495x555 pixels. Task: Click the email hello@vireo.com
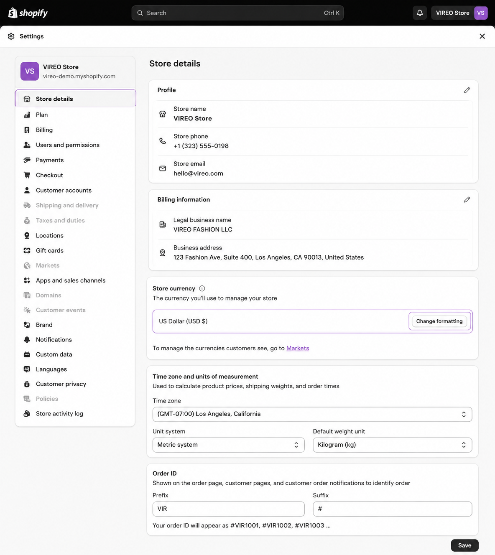point(198,173)
